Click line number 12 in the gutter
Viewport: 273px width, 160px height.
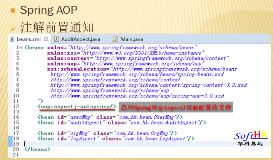pyautogui.click(x=16, y=106)
